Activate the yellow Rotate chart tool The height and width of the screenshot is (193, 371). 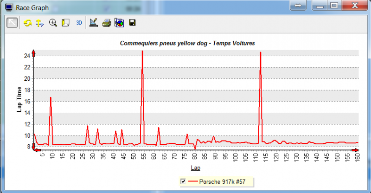(28, 23)
